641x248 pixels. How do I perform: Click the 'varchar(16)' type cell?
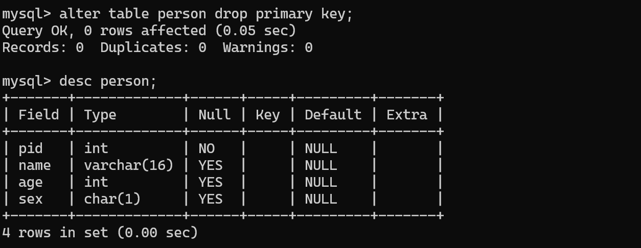pos(129,165)
